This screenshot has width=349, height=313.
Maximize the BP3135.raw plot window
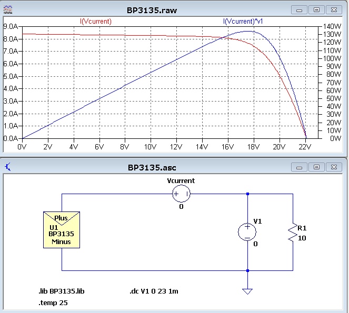tap(316, 10)
